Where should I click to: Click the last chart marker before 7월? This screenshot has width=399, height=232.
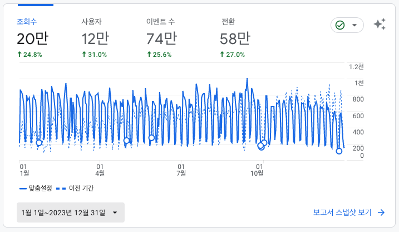click(151, 138)
